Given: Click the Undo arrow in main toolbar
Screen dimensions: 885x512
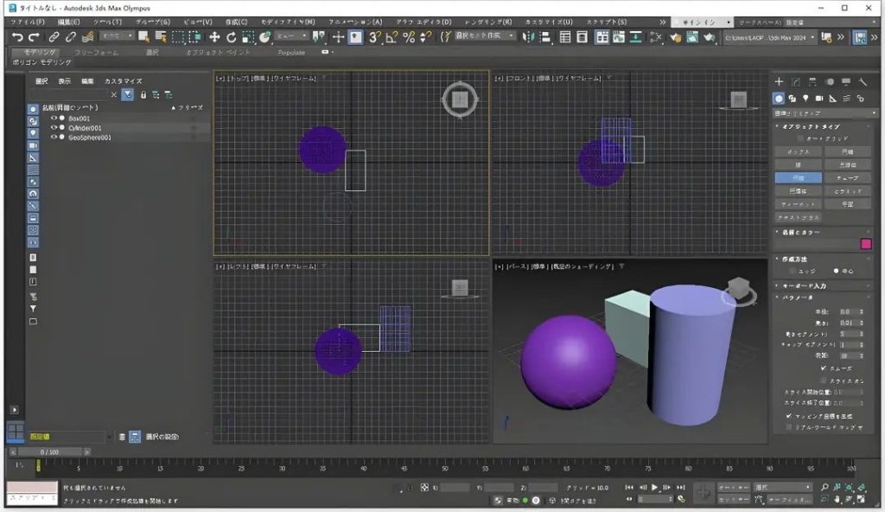Looking at the screenshot, I should click(17, 37).
